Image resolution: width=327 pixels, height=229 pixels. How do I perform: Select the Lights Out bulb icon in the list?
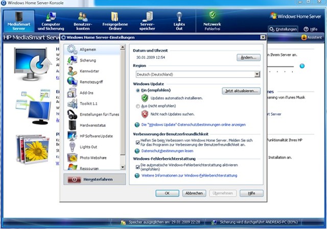click(x=72, y=147)
